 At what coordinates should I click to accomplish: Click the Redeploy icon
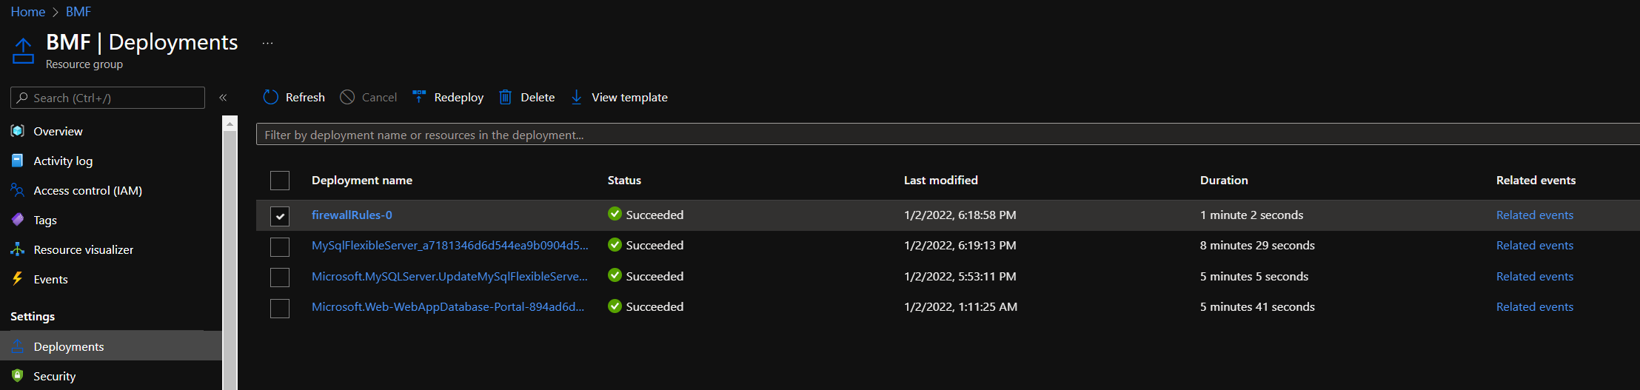419,97
